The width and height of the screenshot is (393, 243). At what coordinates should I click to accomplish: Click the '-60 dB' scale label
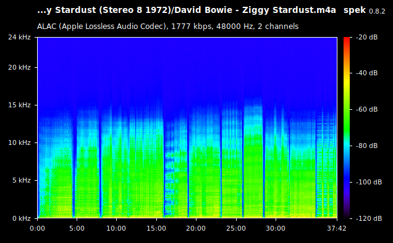[366, 110]
